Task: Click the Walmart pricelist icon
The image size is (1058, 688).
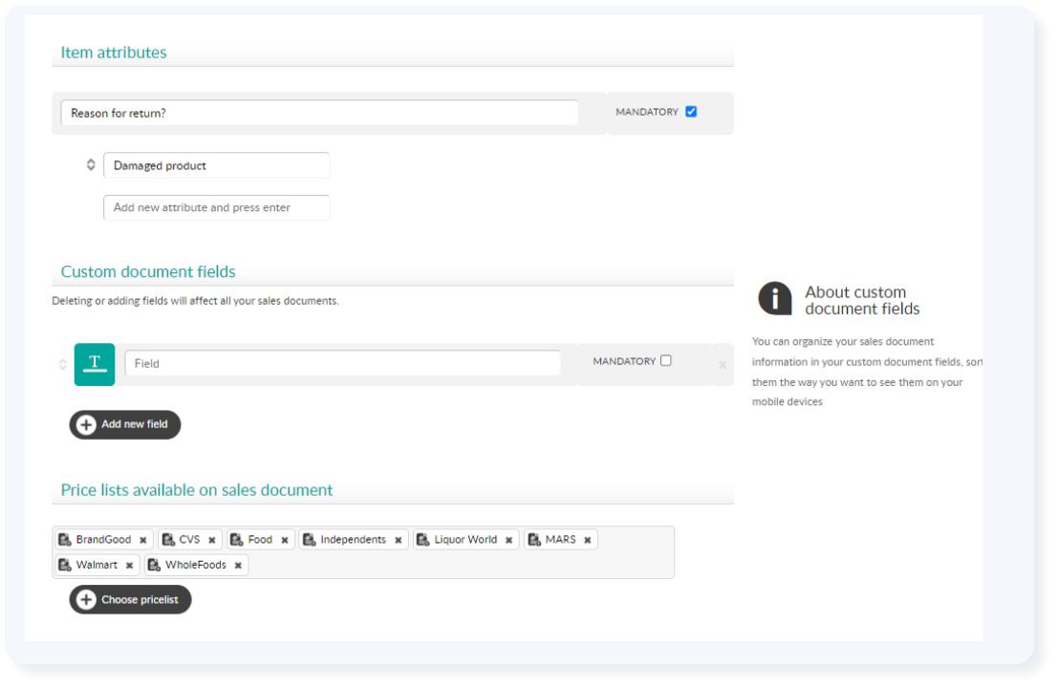Action: click(x=65, y=565)
